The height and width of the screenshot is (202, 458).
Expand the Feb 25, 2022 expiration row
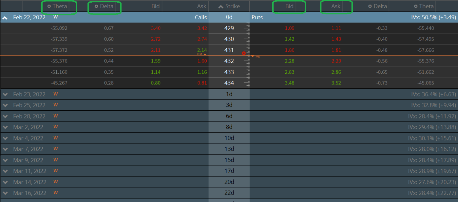[5, 105]
